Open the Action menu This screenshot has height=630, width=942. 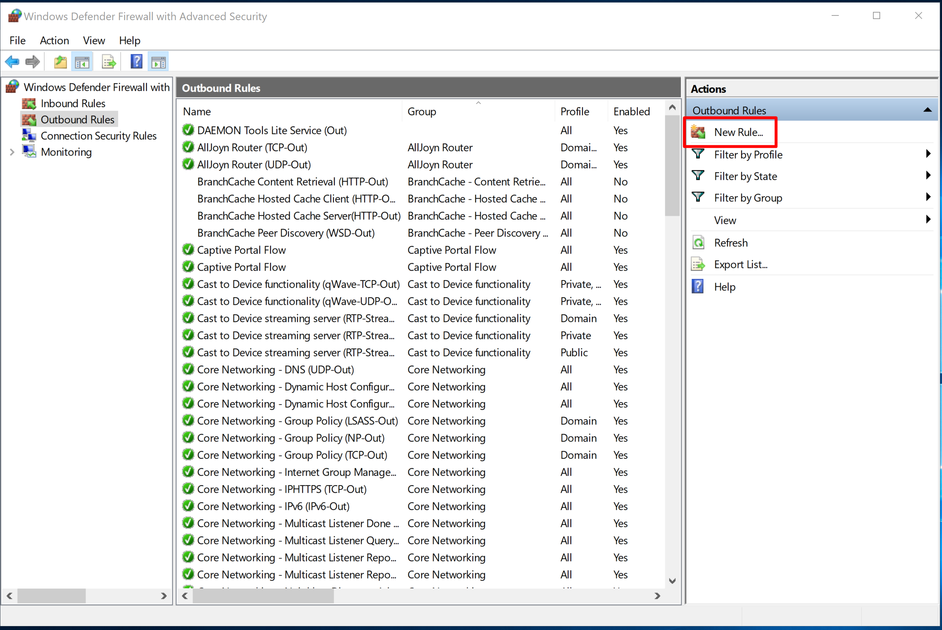[54, 41]
